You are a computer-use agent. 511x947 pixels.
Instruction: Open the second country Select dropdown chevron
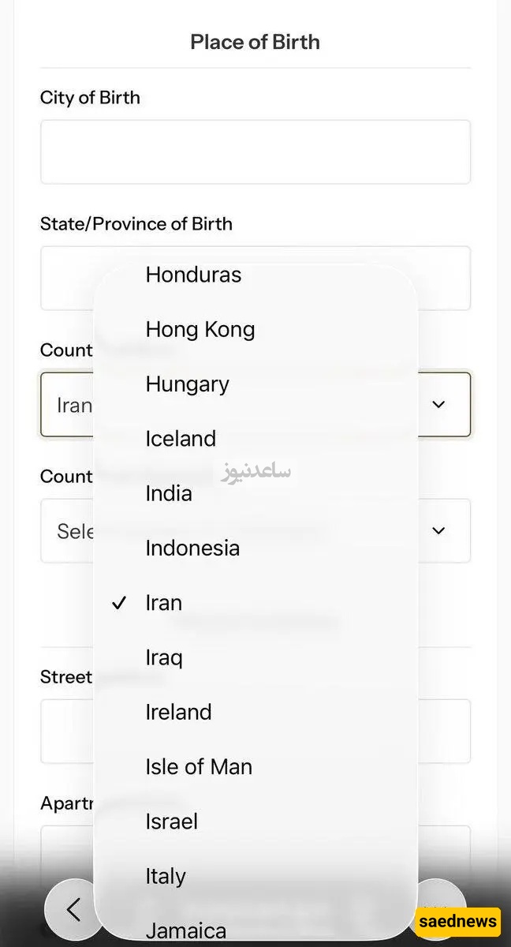coord(439,530)
